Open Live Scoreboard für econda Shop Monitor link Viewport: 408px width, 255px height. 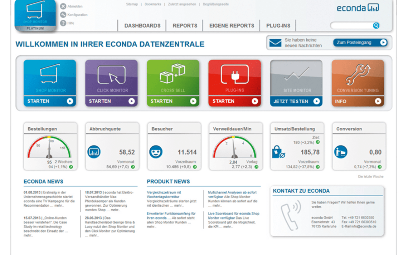pyautogui.click(x=234, y=216)
